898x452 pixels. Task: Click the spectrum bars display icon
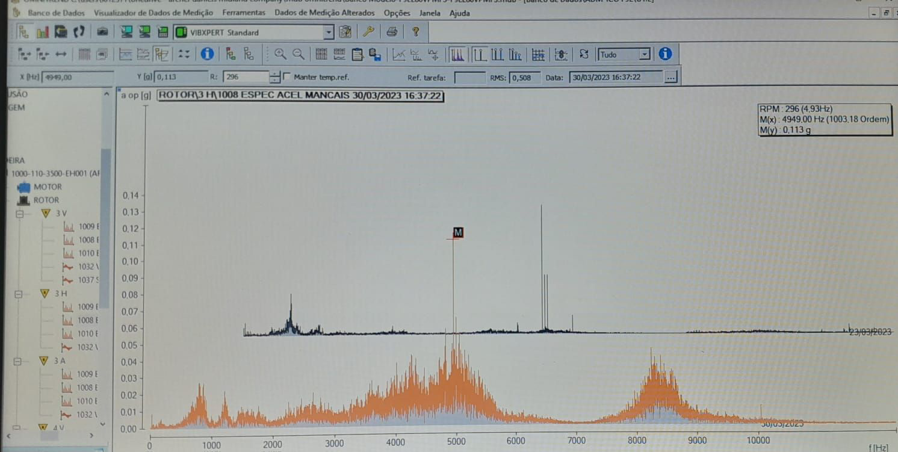(x=457, y=54)
